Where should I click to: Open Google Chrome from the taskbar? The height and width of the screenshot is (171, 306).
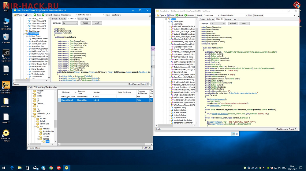tap(51, 168)
